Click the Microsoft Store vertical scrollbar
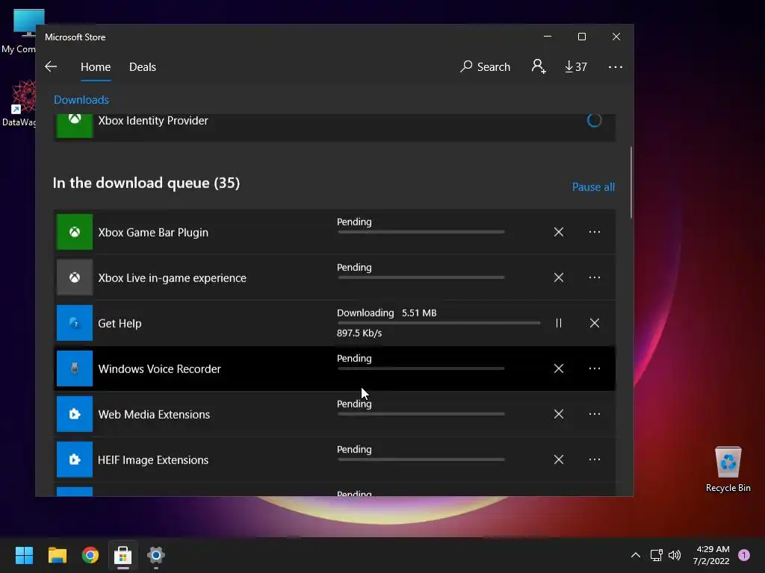Screen dimensions: 765x573 pos(631,182)
